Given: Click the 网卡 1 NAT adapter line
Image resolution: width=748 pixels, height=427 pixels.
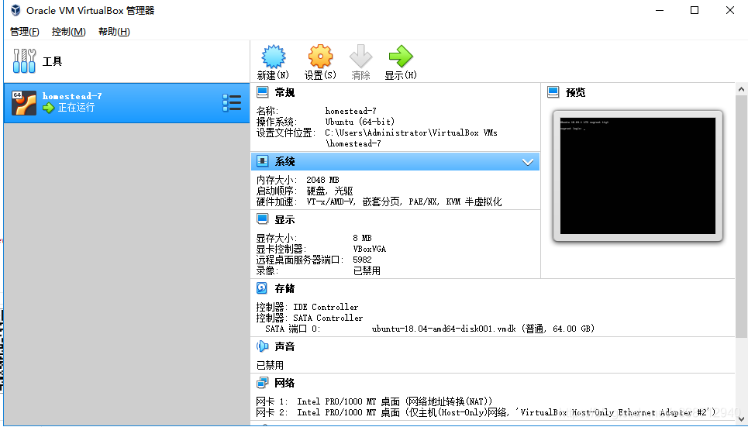Looking at the screenshot, I should pos(374,401).
